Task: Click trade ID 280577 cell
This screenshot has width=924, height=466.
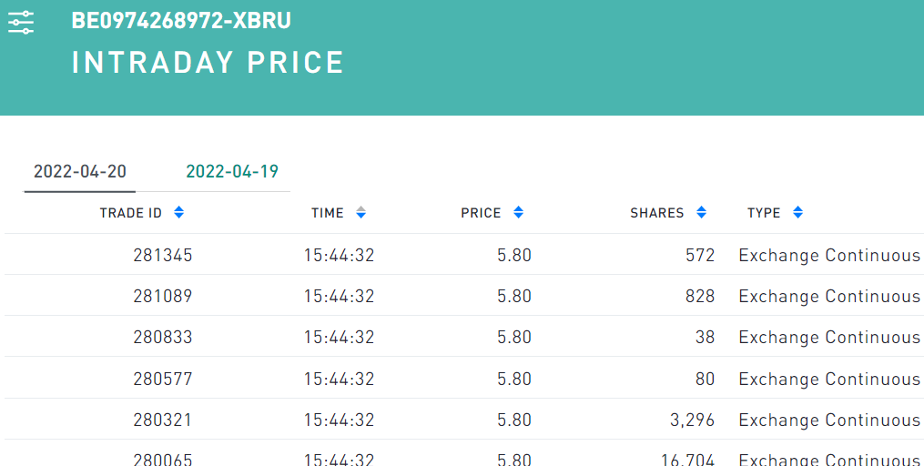Action: 163,379
